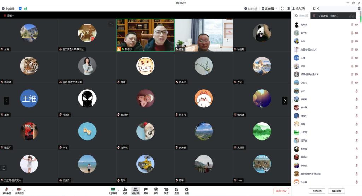This screenshot has height=196, width=362.
Task: Click the microphone icon on 太阳雨's member row
Action: (357, 132)
